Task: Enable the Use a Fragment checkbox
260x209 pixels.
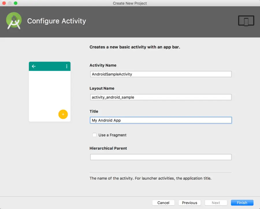Action: [x=94, y=135]
